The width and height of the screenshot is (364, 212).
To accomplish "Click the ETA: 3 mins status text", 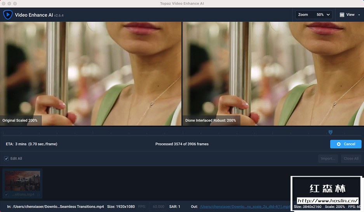I will (31, 144).
